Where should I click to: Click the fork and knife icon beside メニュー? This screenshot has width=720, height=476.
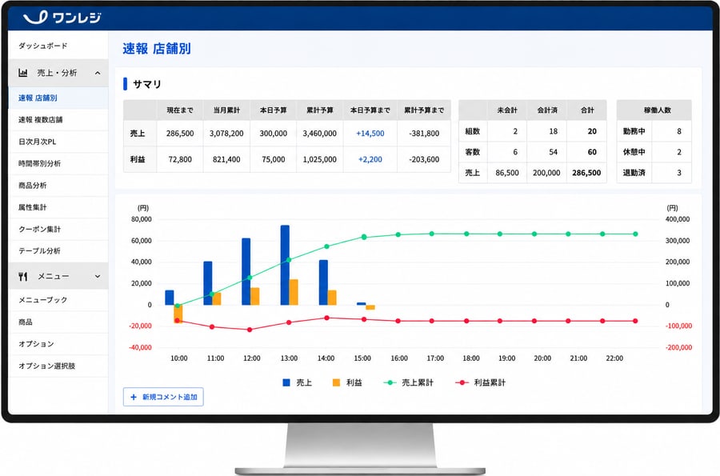pos(22,276)
